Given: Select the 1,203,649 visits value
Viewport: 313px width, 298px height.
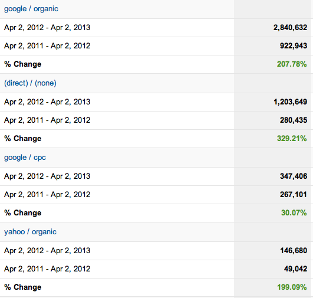Looking at the screenshot, I should (290, 102).
